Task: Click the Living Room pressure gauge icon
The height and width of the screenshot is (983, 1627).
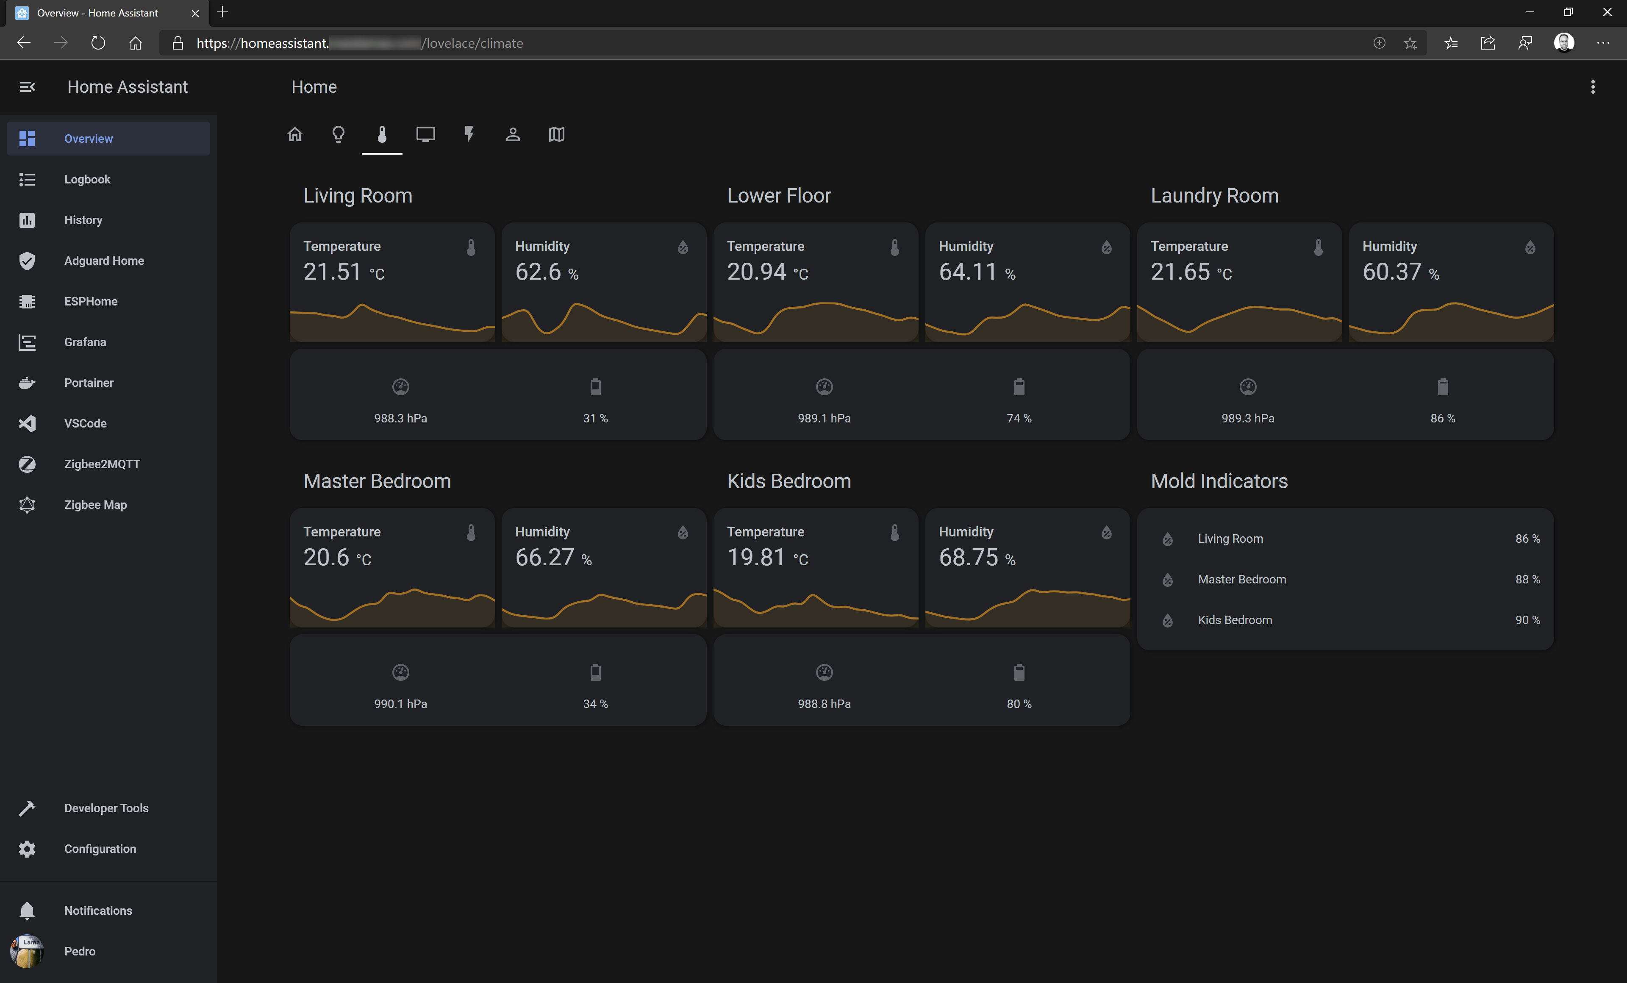Action: click(x=400, y=387)
